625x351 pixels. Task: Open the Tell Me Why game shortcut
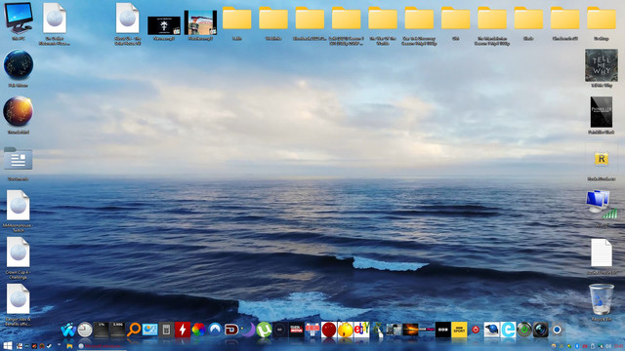point(602,65)
